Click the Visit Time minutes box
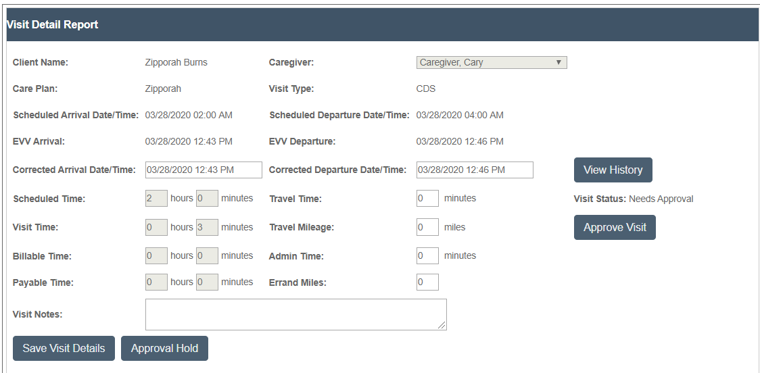Viewport: 760px width, 373px height. coord(207,227)
